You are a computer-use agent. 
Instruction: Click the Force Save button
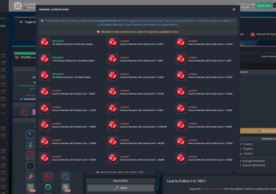(x=264, y=6)
